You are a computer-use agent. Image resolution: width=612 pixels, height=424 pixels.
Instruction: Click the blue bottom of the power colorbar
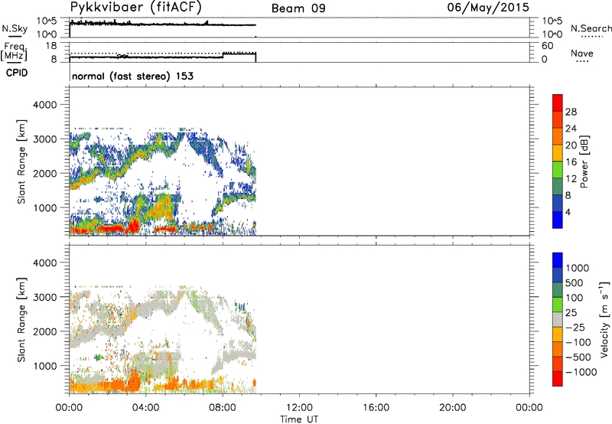pyautogui.click(x=558, y=220)
